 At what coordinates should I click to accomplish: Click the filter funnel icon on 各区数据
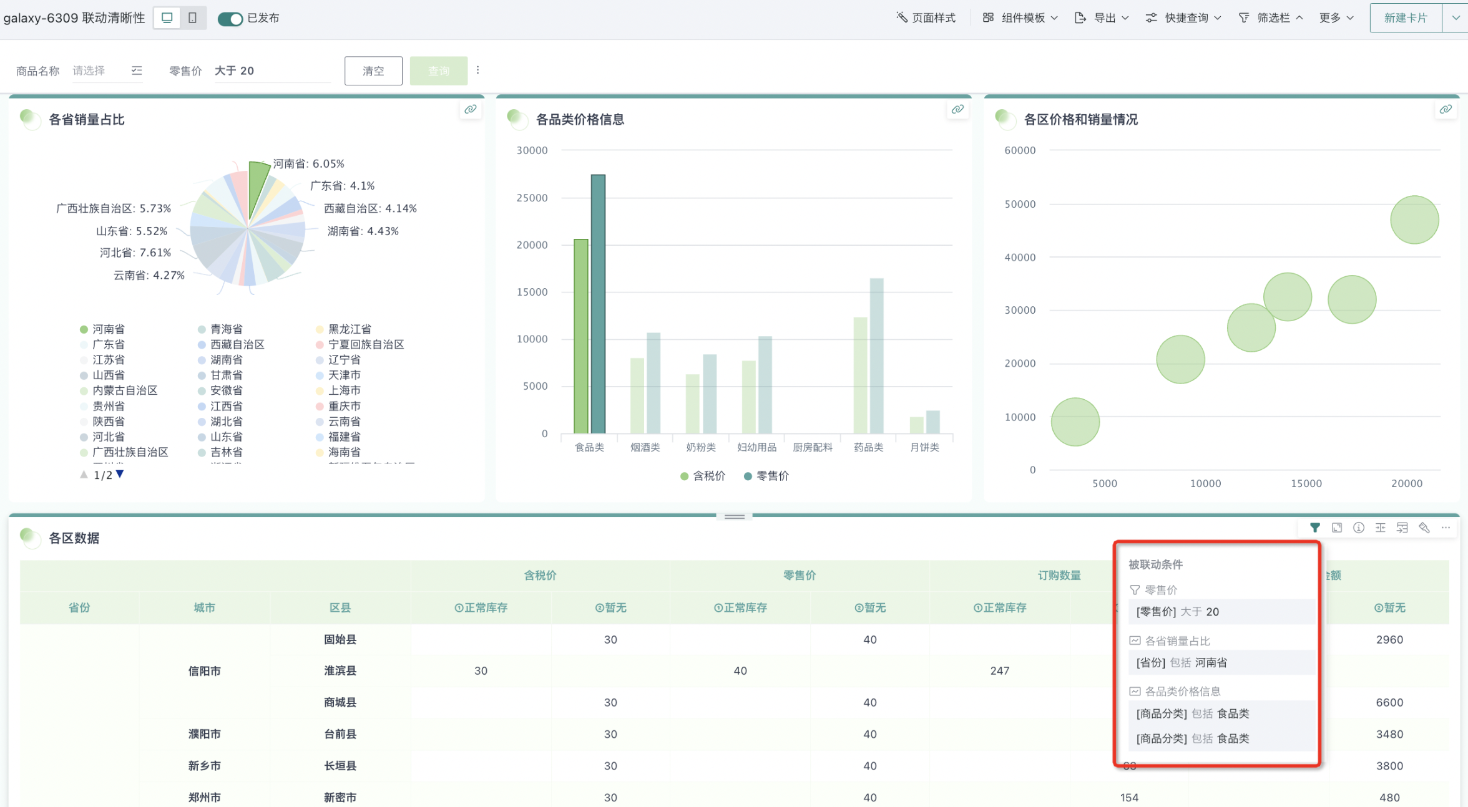point(1315,528)
